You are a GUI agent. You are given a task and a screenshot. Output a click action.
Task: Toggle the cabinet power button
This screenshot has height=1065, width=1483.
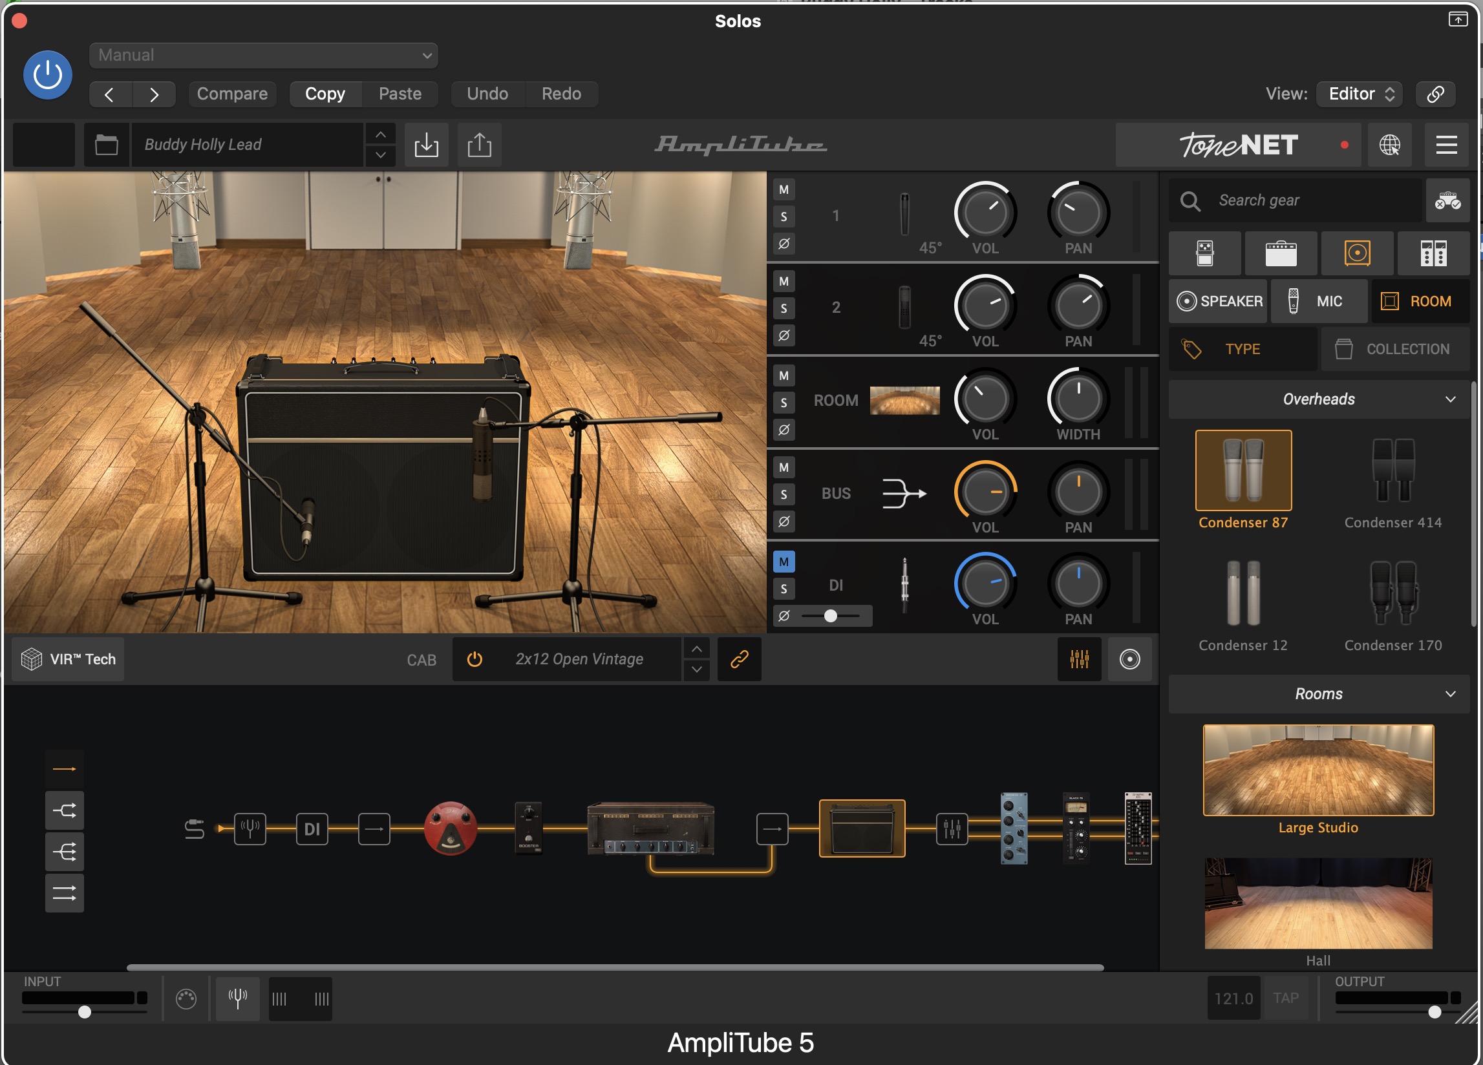point(475,659)
